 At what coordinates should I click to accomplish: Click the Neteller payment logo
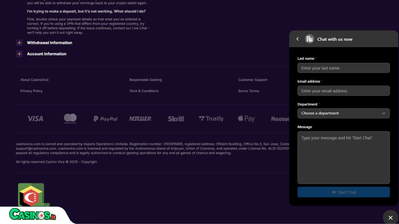pyautogui.click(x=141, y=118)
